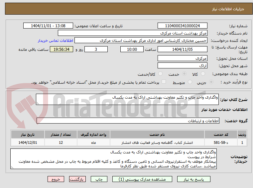
Task: Click the deadline date field 1404/11/05
Action: pos(182,49)
